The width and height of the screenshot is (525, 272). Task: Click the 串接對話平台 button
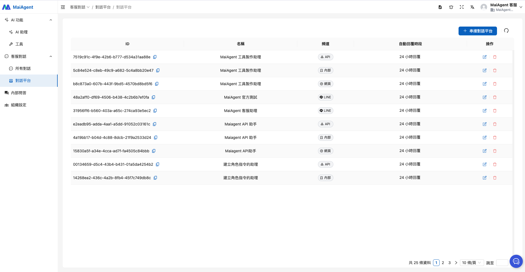tap(477, 31)
